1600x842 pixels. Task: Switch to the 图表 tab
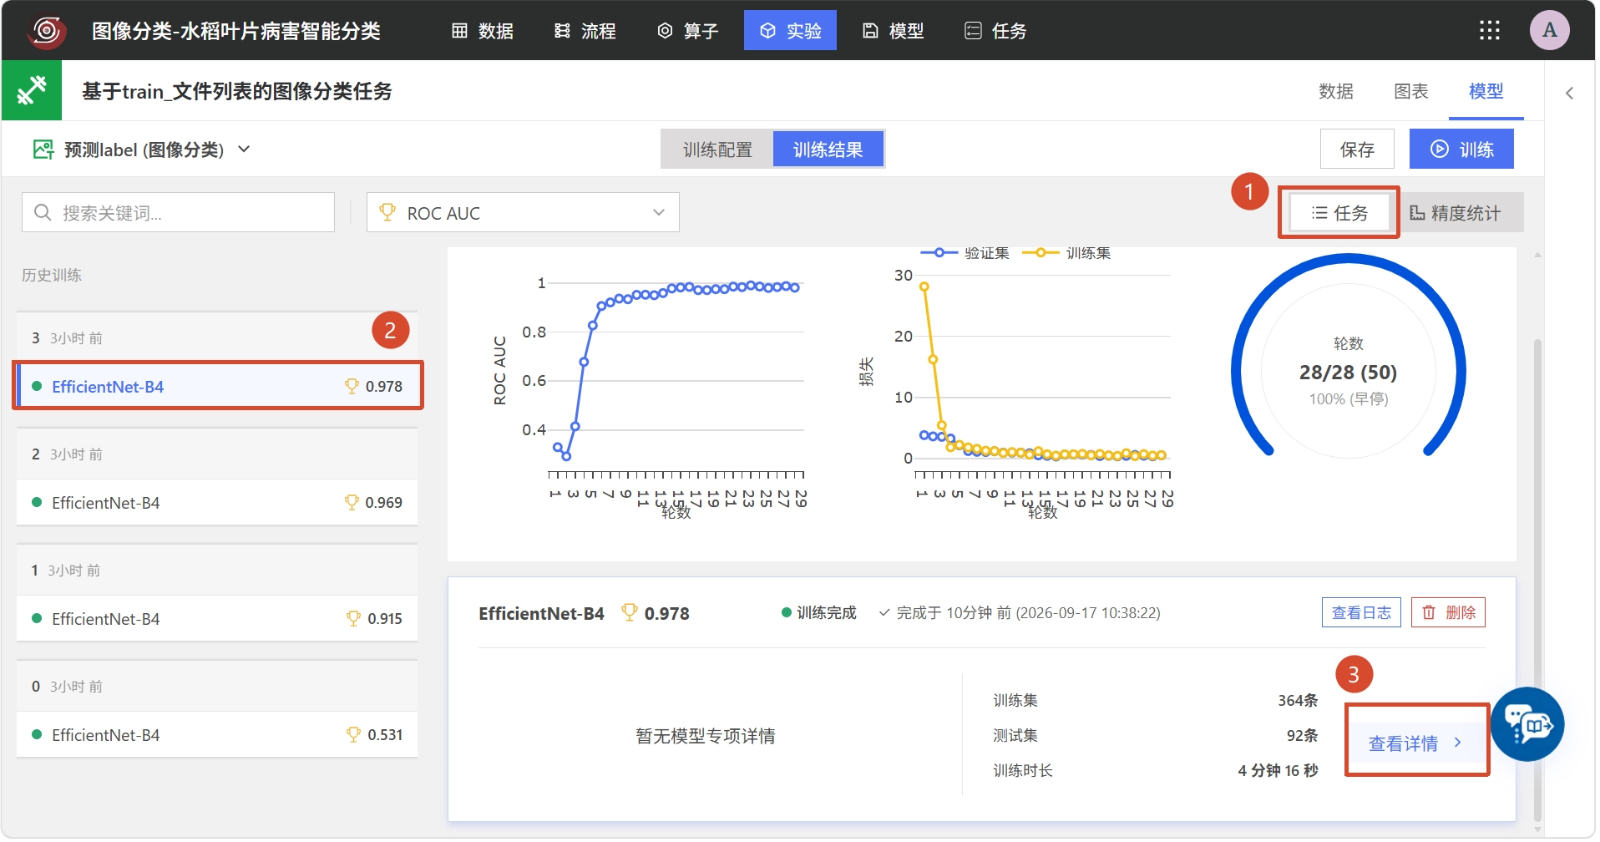click(1411, 91)
